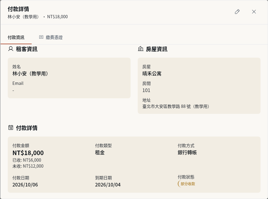Screen dimensions: 268x199
Task: Close the payment details dialog
Action: (x=254, y=12)
